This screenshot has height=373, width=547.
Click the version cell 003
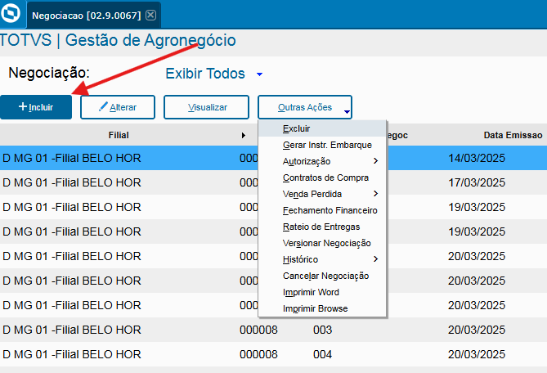point(322,330)
